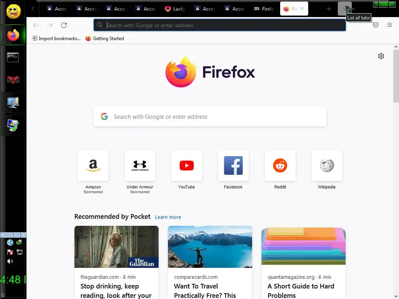Open new tab personalization gear settings
The image size is (399, 299).
381,56
